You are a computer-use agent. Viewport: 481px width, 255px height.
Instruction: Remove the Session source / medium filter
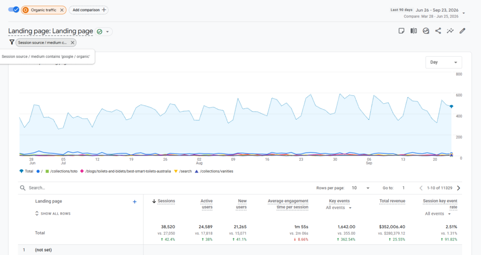point(72,43)
